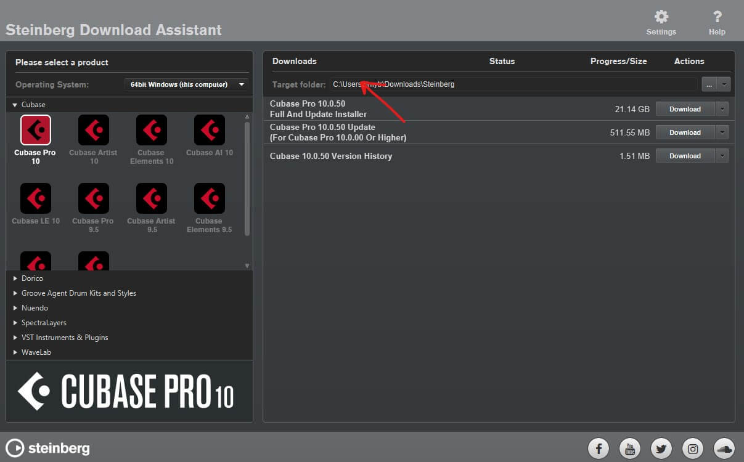Click the 511.55 MB size value

point(629,132)
